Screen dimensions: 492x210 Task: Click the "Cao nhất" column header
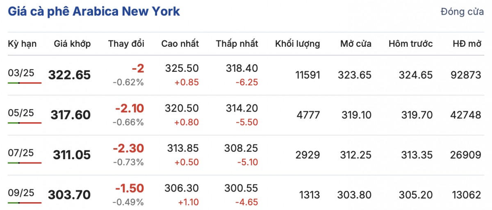tap(180, 44)
